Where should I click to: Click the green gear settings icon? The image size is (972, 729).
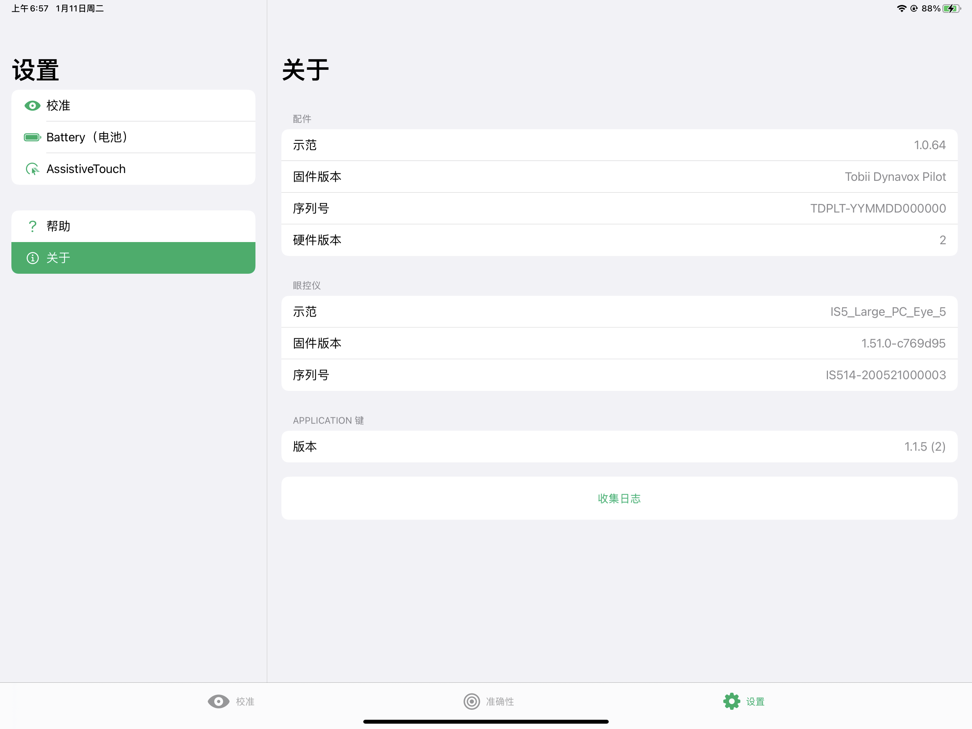731,701
